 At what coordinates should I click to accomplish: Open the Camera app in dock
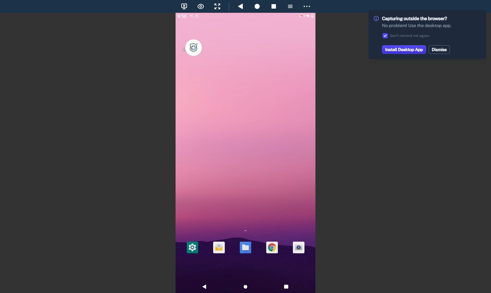pyautogui.click(x=299, y=247)
